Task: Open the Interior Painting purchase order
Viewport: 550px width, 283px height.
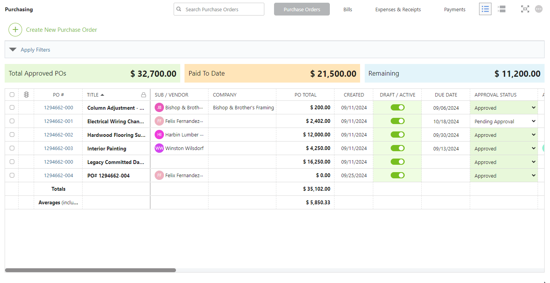Action: [107, 148]
